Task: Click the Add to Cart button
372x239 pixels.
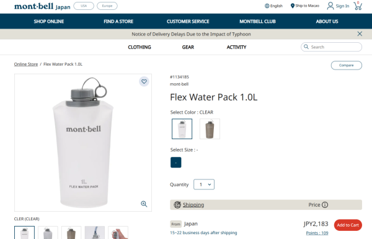Action: 348,225
